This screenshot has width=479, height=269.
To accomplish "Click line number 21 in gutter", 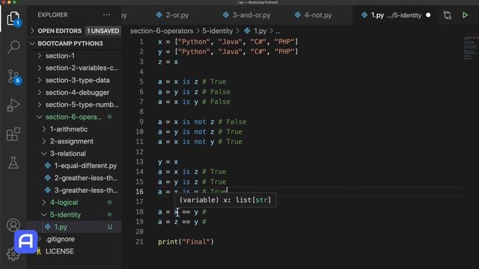I will pyautogui.click(x=139, y=242).
